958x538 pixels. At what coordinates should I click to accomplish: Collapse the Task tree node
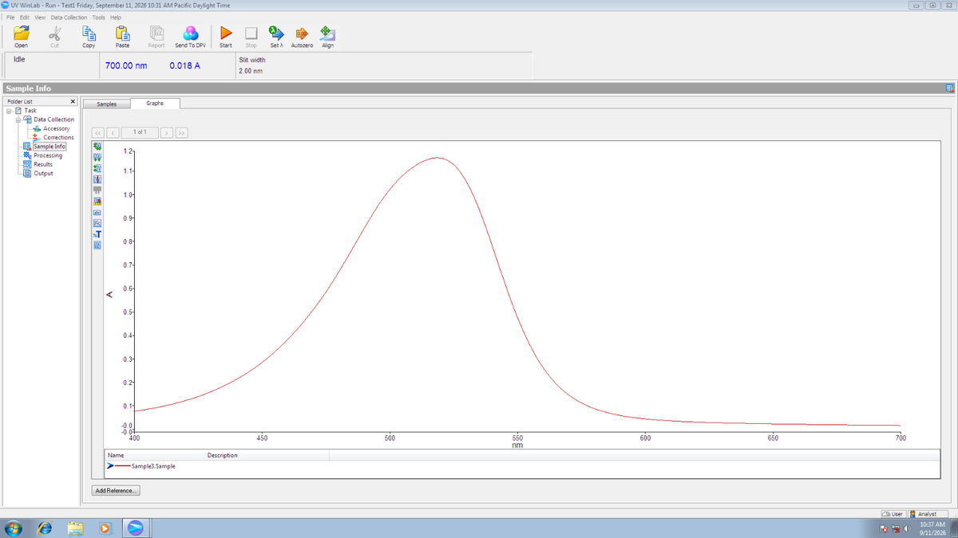point(10,111)
